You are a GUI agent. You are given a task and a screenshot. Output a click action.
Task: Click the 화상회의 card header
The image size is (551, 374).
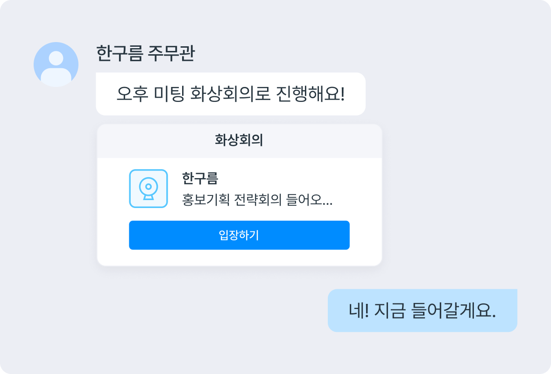click(x=239, y=140)
